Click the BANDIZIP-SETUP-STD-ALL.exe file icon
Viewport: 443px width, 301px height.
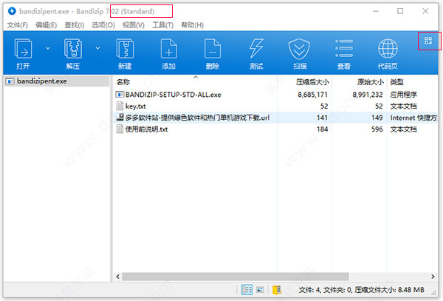[x=120, y=95]
